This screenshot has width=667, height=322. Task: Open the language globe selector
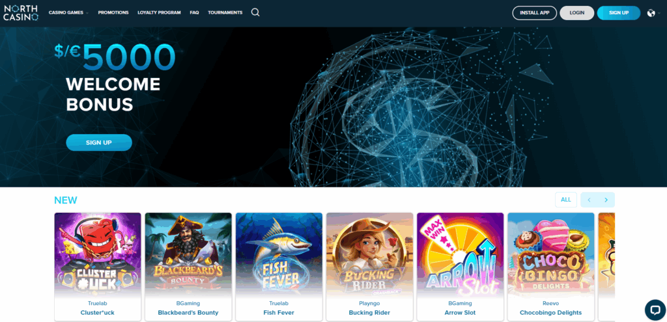tap(651, 13)
